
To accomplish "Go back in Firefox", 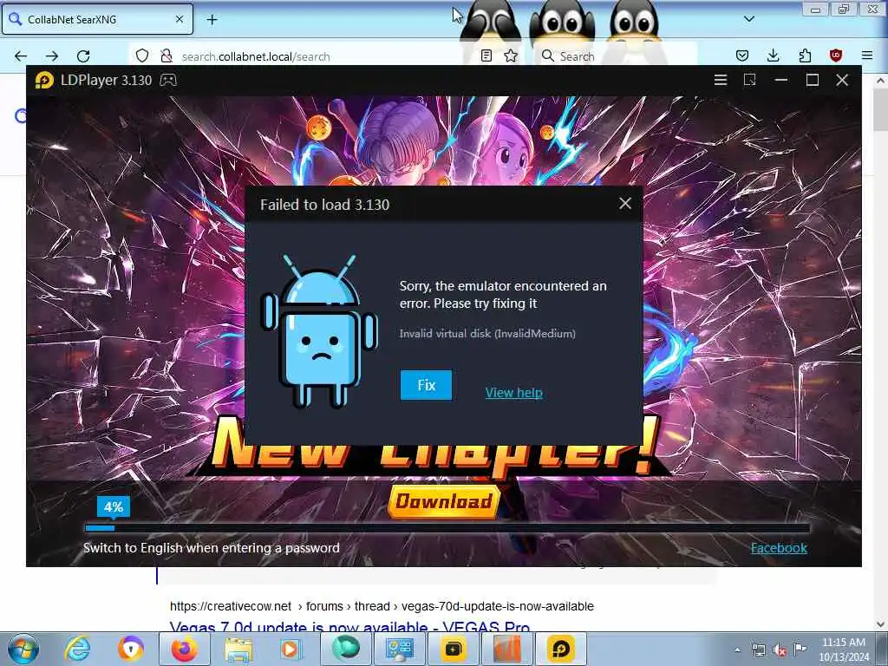I will tap(21, 56).
